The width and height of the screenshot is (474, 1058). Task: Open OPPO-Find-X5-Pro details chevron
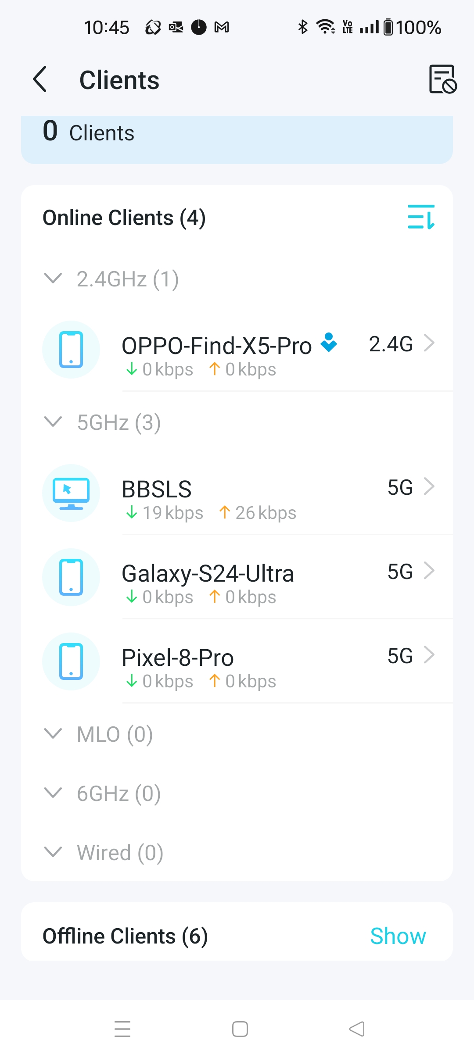pyautogui.click(x=429, y=343)
